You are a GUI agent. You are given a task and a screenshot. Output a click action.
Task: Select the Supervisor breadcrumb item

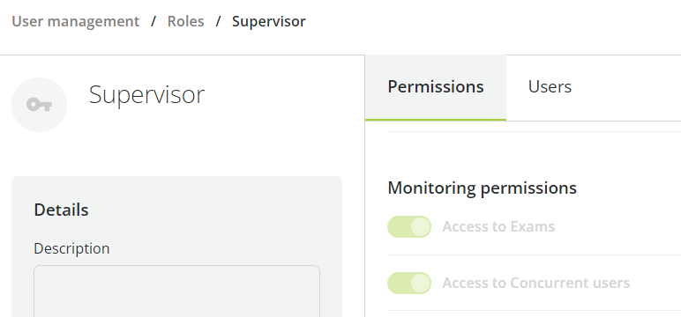coord(268,21)
